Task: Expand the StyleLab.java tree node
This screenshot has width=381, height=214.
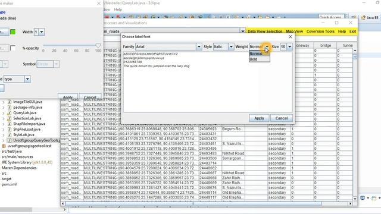Action: click(4, 135)
